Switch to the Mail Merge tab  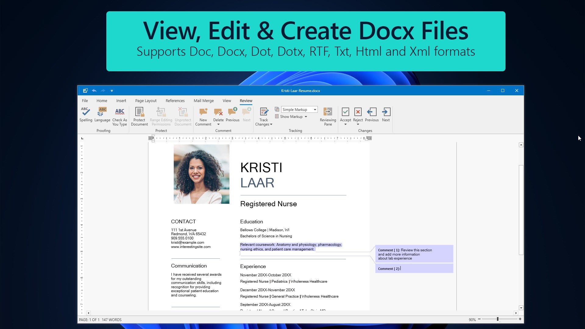[204, 101]
